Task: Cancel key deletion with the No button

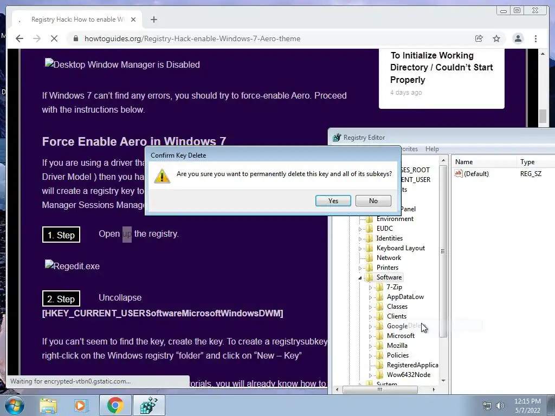Action: 373,200
